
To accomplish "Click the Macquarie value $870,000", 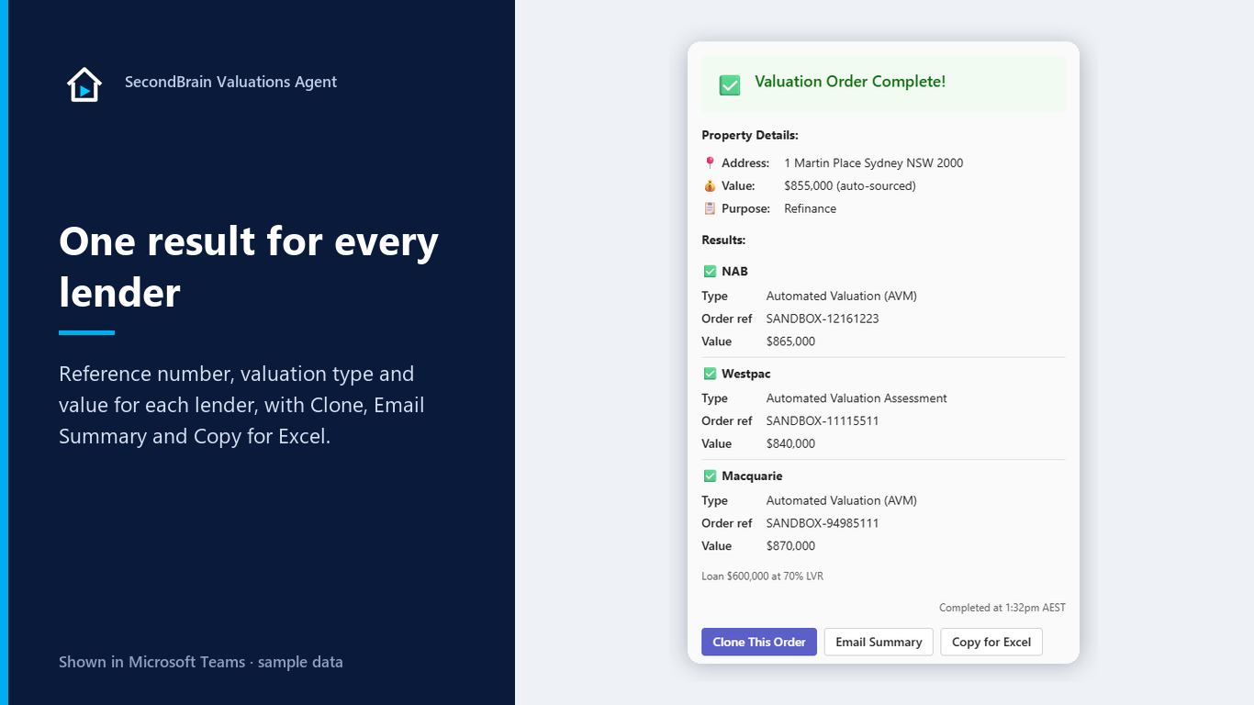I will pos(790,546).
